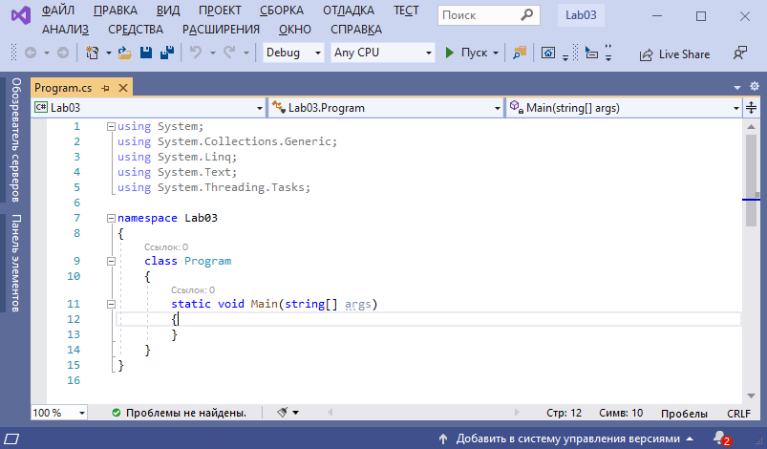
Task: Click the Undo arrow icon
Action: coord(196,52)
